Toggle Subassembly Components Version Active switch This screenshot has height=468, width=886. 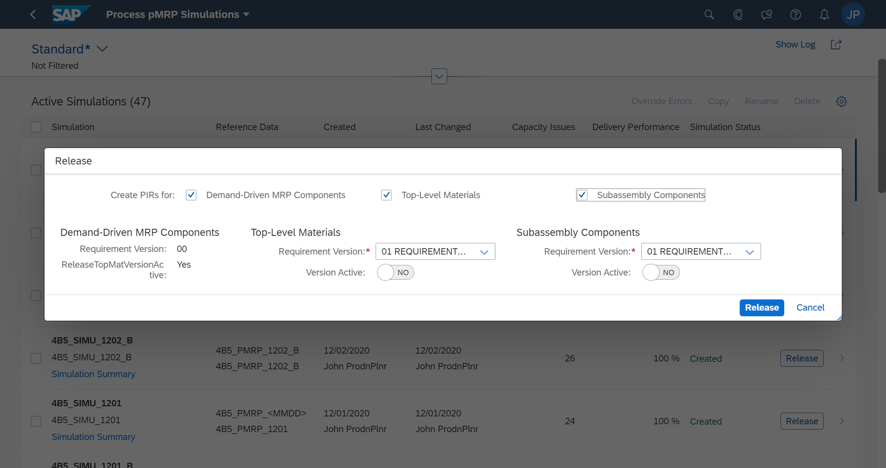(661, 272)
